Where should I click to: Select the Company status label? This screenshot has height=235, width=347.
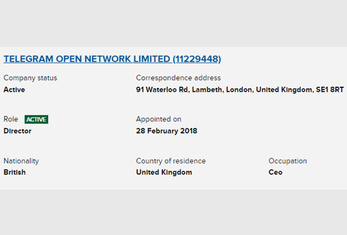30,78
